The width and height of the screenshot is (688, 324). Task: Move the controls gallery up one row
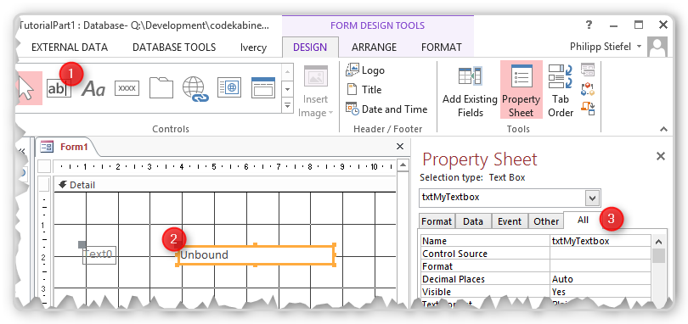pos(287,71)
